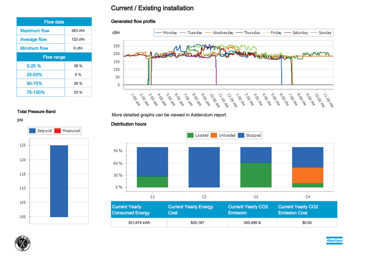Click the blue setpoint pressure bar
This screenshot has height=256, width=365.
coord(59,181)
